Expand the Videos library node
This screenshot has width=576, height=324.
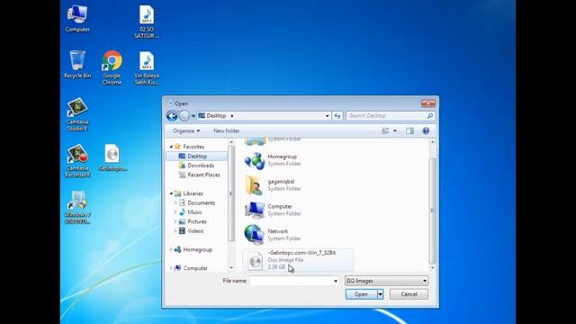tap(175, 231)
